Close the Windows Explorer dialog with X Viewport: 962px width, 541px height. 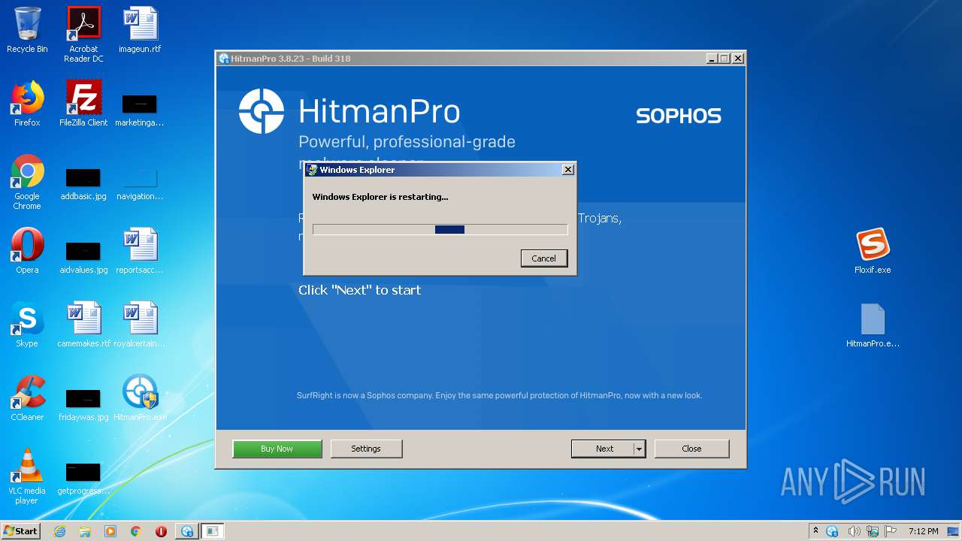click(568, 170)
